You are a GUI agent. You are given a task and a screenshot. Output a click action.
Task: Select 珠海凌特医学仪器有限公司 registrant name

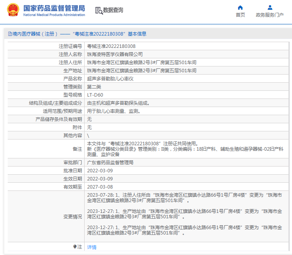(115, 54)
